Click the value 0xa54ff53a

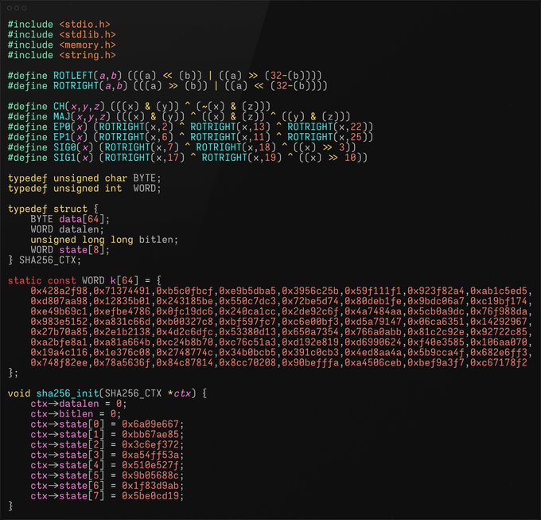(150, 455)
